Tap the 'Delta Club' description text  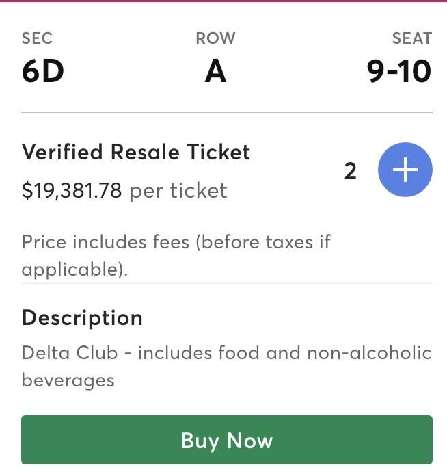pos(74,353)
